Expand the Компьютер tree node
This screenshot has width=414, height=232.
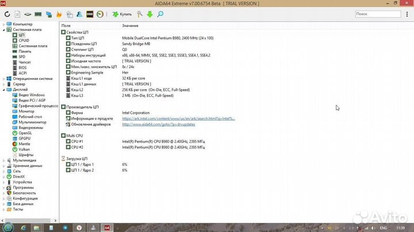tap(4, 24)
